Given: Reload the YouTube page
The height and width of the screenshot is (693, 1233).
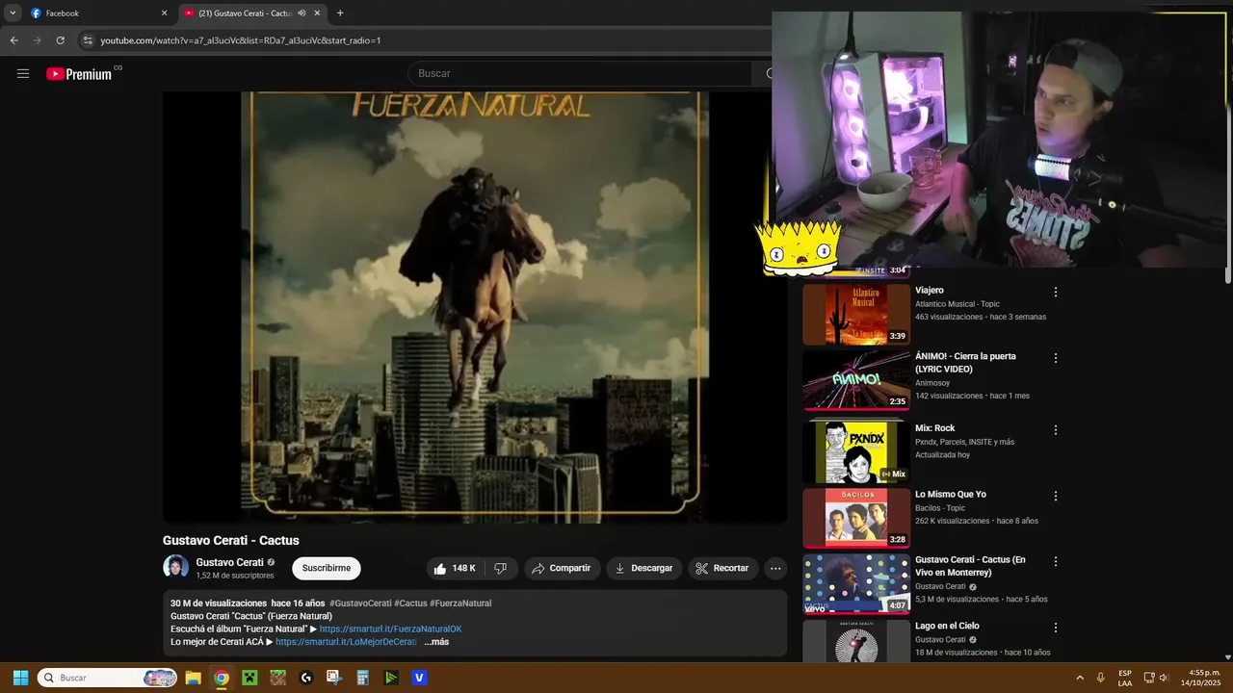Looking at the screenshot, I should pyautogui.click(x=60, y=40).
